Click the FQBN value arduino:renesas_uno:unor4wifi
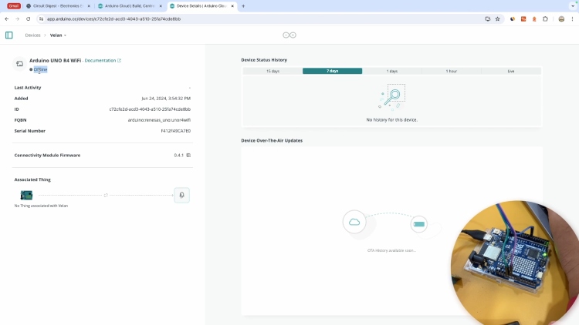 pos(159,119)
